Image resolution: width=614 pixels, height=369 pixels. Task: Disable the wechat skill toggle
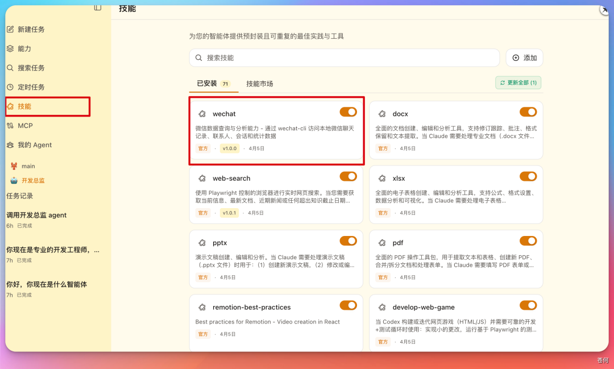[348, 112]
